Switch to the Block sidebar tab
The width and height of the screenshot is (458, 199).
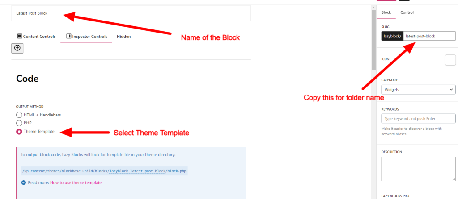386,12
